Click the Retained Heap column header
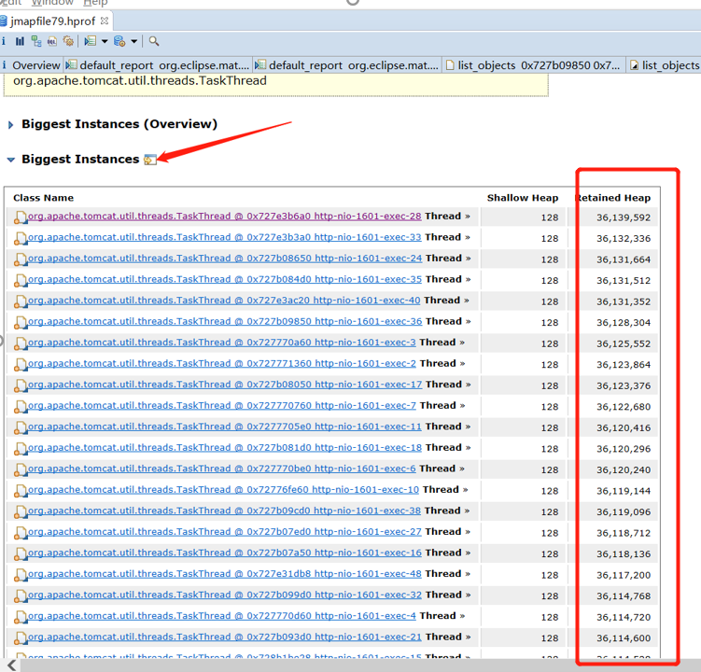This screenshot has height=672, width=701. [612, 198]
